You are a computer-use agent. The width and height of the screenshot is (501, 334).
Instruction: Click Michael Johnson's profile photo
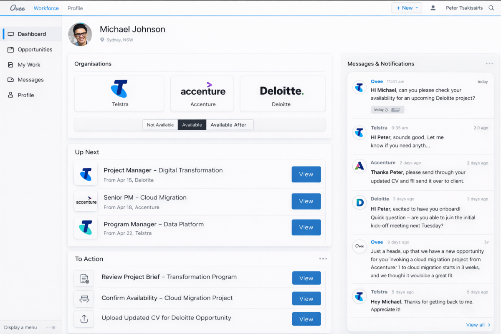pos(80,34)
